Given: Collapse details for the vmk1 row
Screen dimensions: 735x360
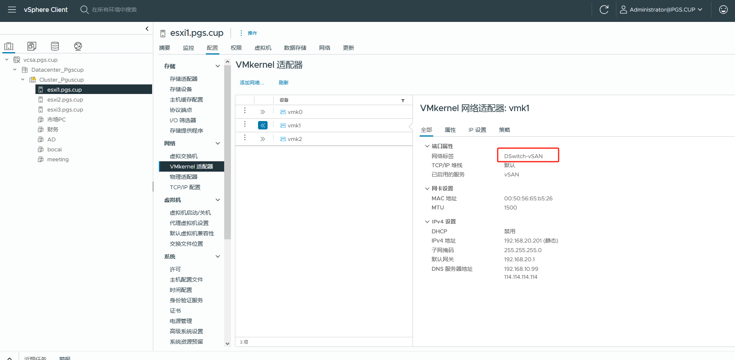Looking at the screenshot, I should click(263, 125).
